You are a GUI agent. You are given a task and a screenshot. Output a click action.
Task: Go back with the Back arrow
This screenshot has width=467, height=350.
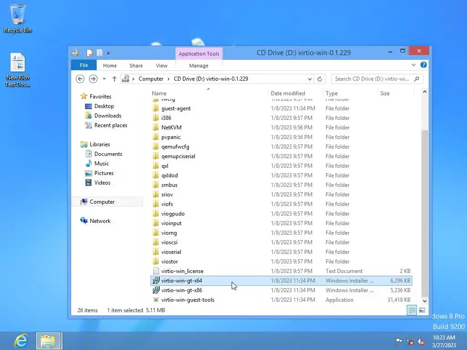(80, 79)
